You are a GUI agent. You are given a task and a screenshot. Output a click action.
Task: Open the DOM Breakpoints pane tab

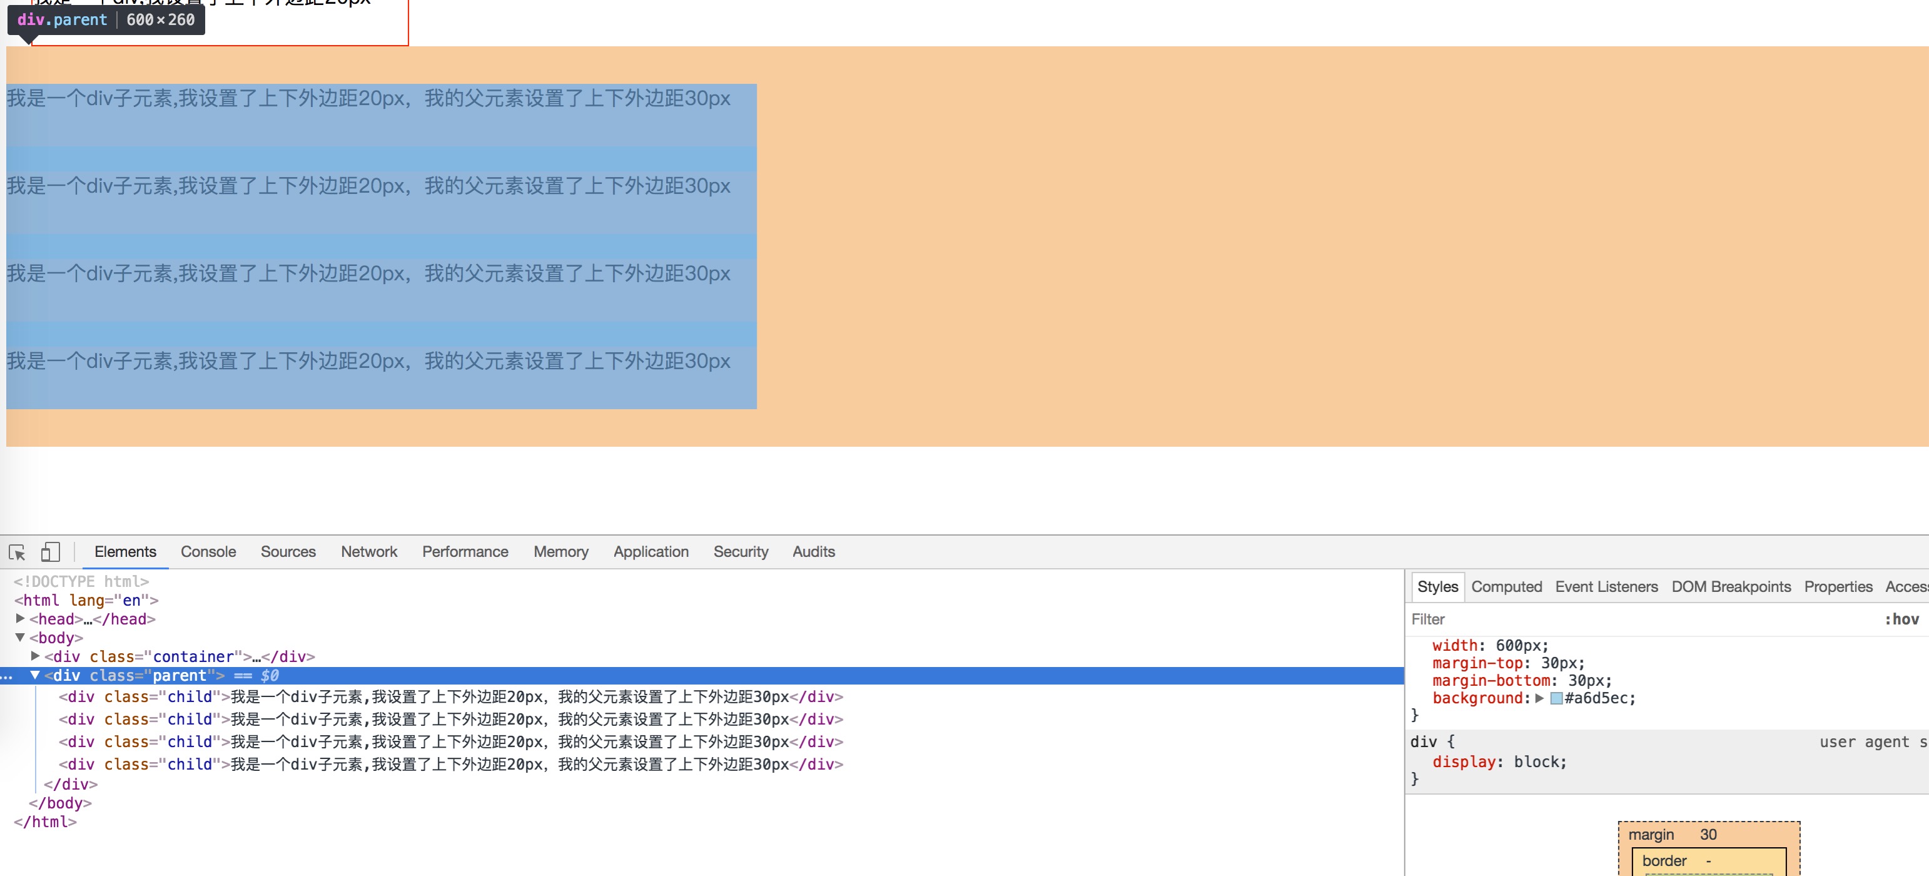pos(1731,587)
